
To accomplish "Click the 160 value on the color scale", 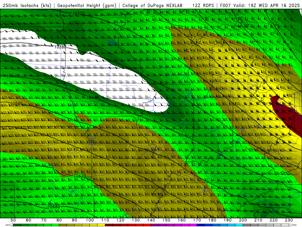I will 182,220.
